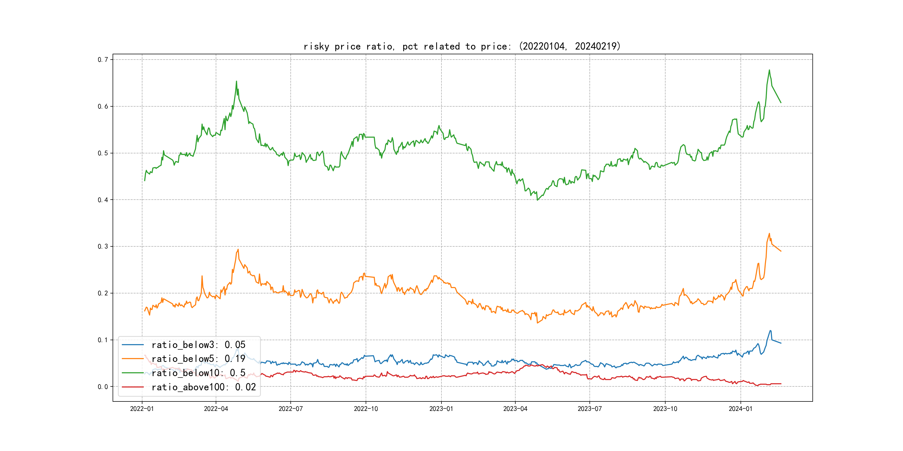Image resolution: width=903 pixels, height=451 pixels.
Task: Click the 0.4 y-axis tick label
Action: (103, 200)
